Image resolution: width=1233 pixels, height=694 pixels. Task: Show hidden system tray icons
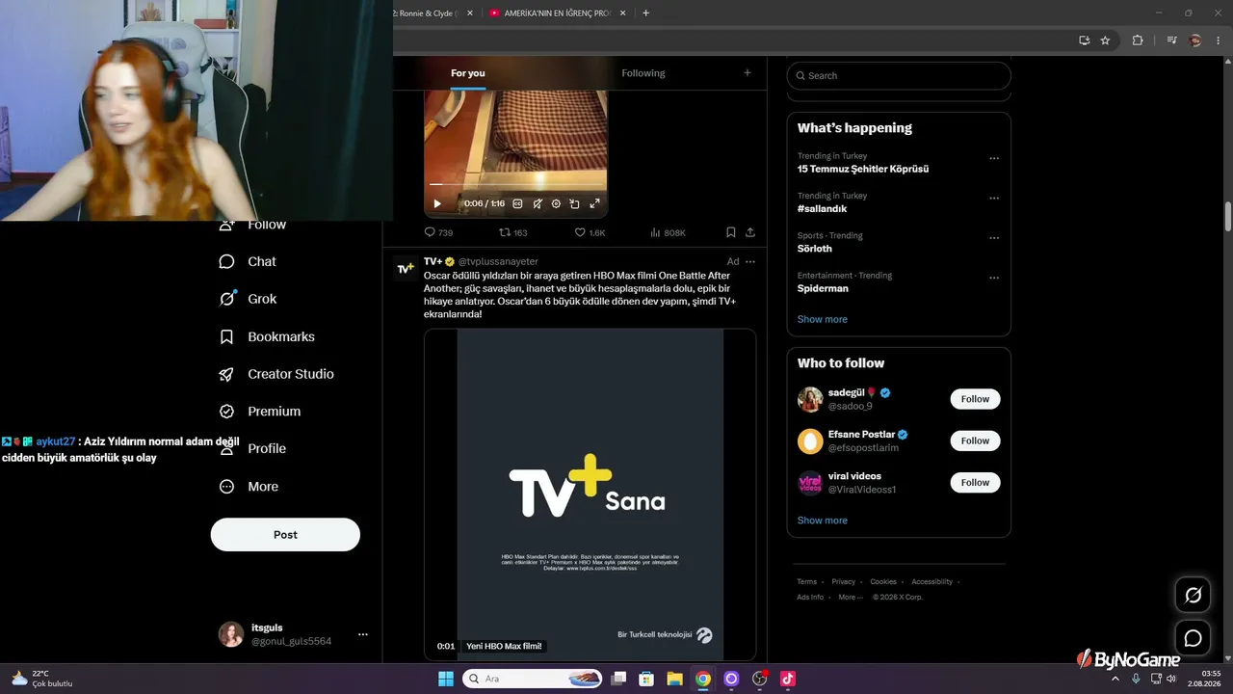click(1115, 679)
